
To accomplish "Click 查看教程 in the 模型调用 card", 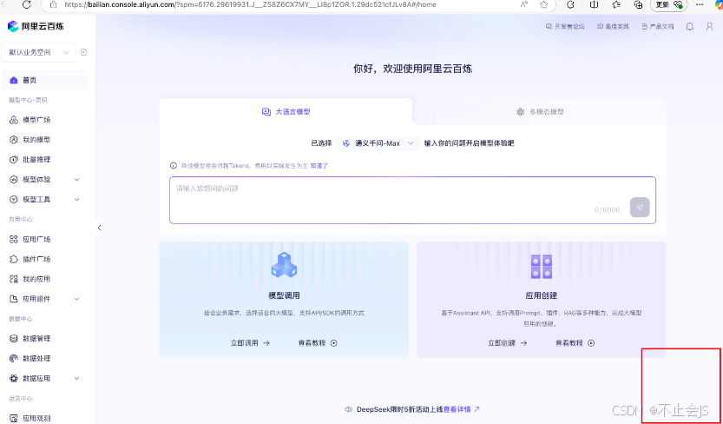I will click(x=318, y=343).
